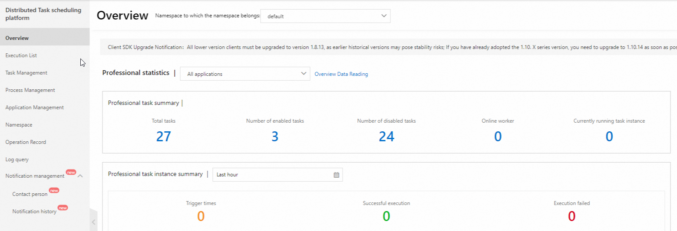Viewport: 677px width, 231px height.
Task: Open Log query from sidebar
Action: coord(17,159)
